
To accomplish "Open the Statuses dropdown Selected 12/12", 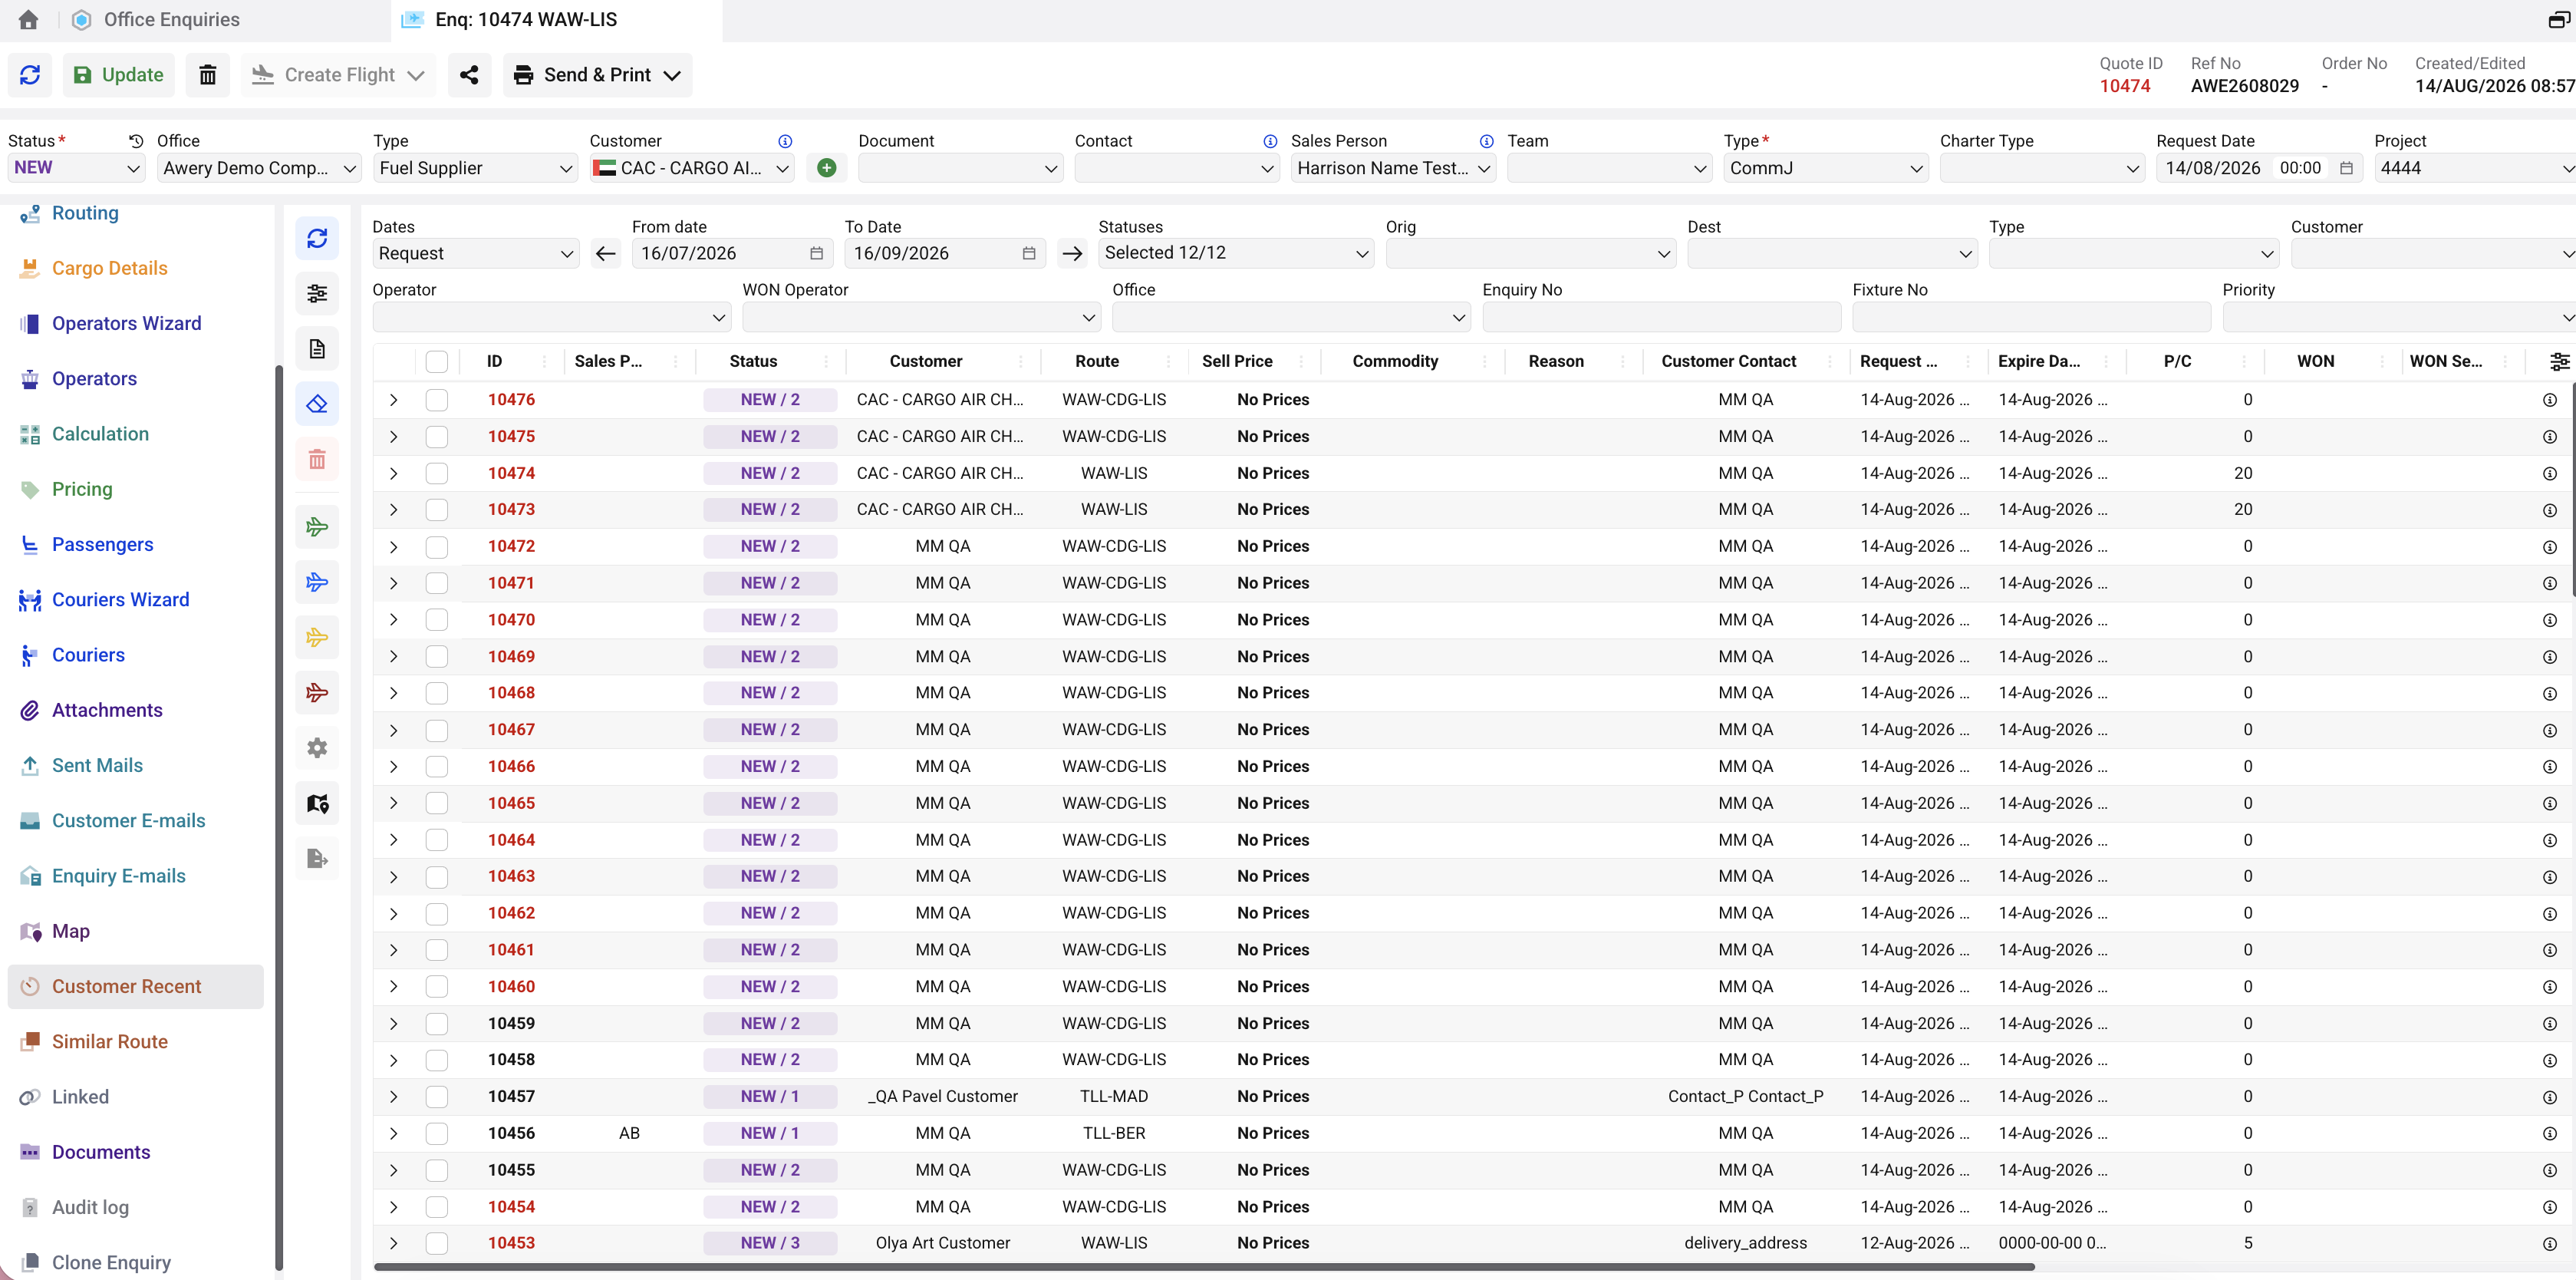I will [1236, 253].
